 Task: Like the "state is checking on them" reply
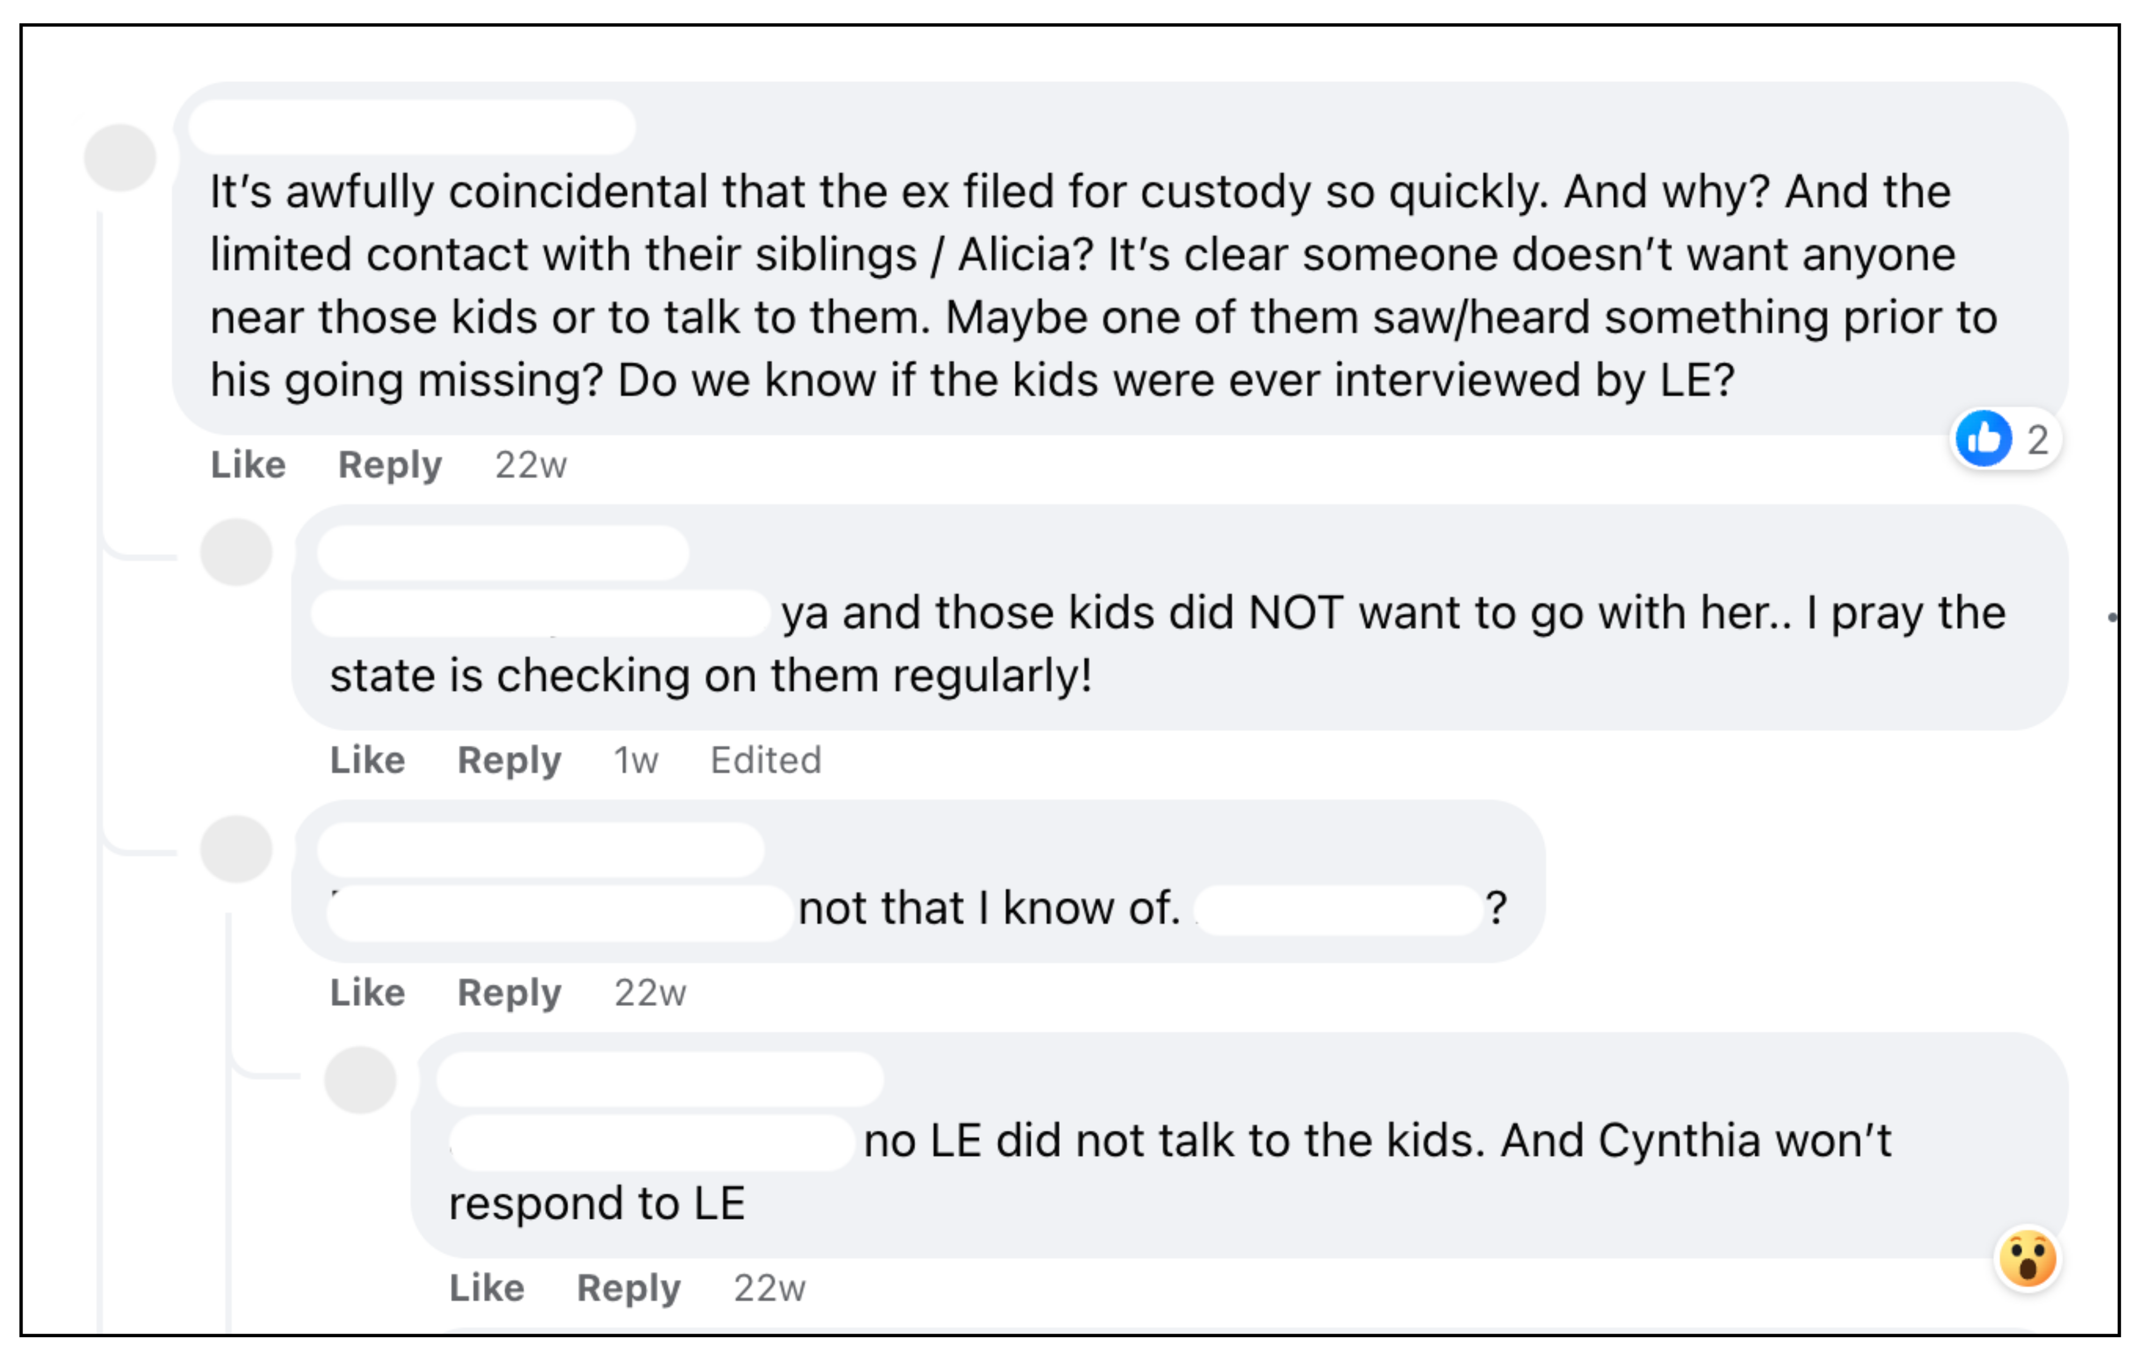click(367, 760)
